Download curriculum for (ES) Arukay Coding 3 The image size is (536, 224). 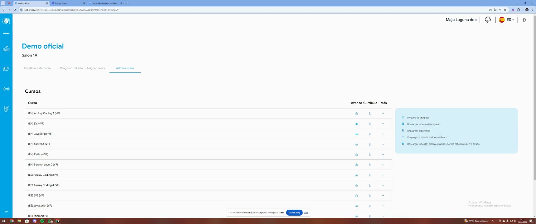[x=370, y=175]
